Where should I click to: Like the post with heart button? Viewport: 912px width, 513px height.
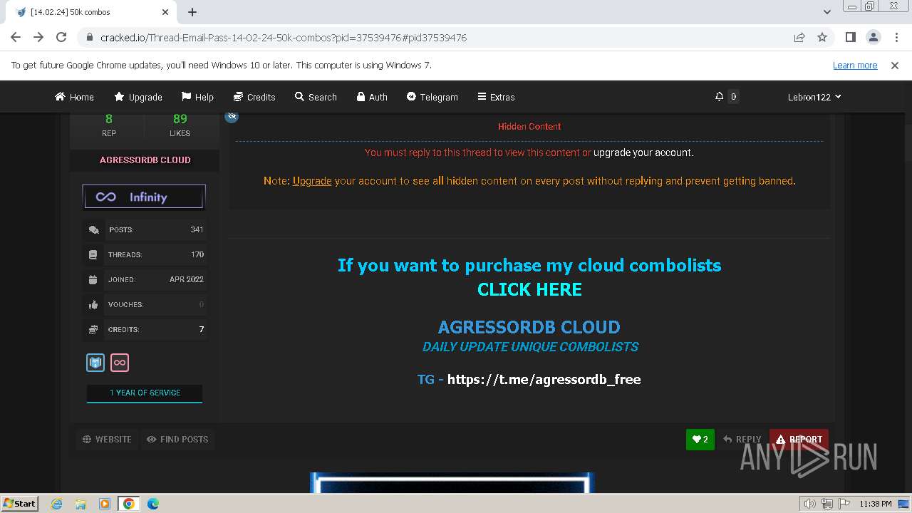pos(700,440)
